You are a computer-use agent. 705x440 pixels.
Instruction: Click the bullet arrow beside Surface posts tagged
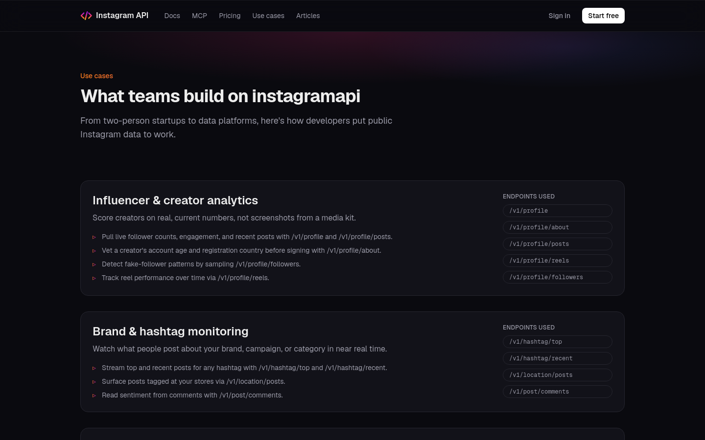click(x=94, y=382)
